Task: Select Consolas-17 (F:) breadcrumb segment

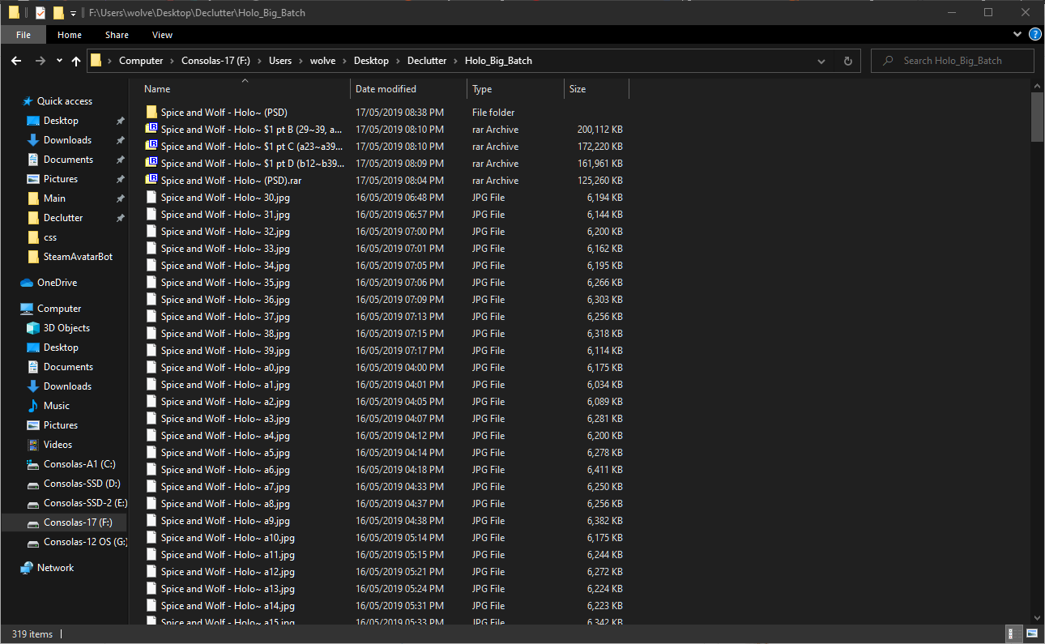Action: pos(217,61)
